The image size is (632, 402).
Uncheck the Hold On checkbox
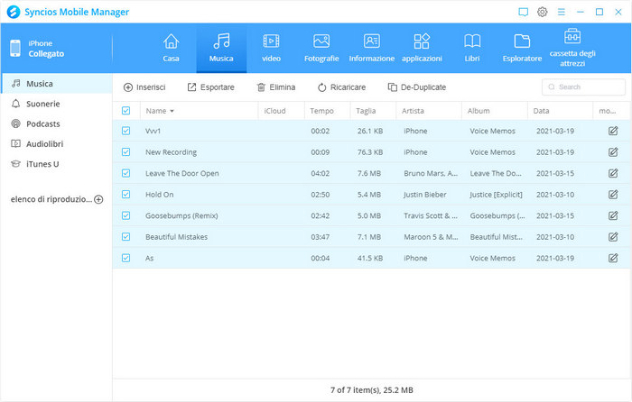click(125, 195)
